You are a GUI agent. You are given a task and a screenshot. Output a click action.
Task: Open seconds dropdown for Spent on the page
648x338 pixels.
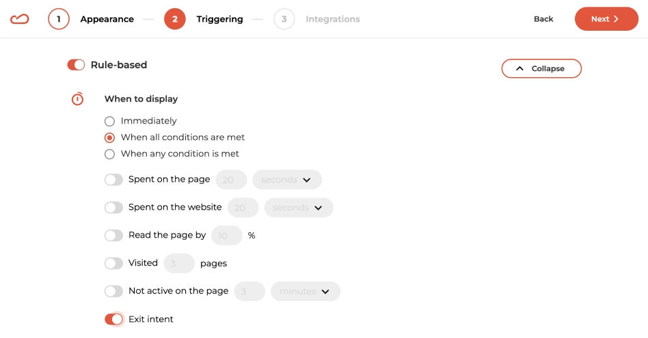pos(287,180)
